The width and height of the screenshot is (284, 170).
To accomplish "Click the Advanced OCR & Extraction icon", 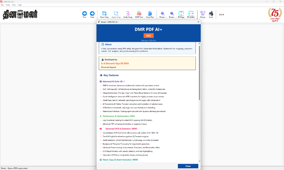I will click(x=101, y=129).
